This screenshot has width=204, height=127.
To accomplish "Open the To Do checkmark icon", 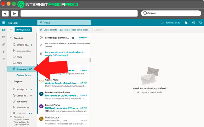I will pos(3,59).
